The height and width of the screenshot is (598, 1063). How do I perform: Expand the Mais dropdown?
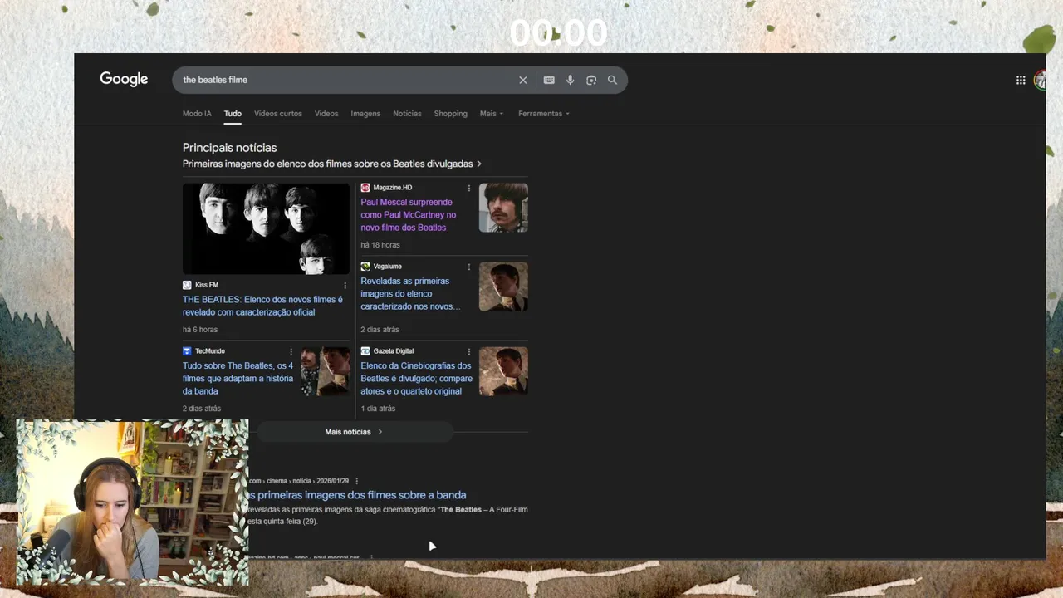coord(492,114)
